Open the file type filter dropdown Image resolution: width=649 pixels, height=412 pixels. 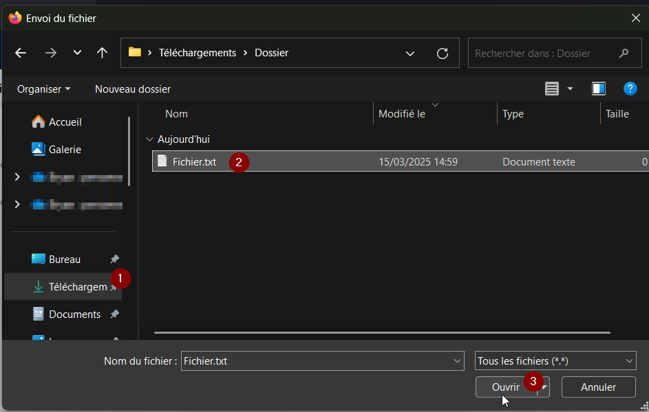point(555,360)
